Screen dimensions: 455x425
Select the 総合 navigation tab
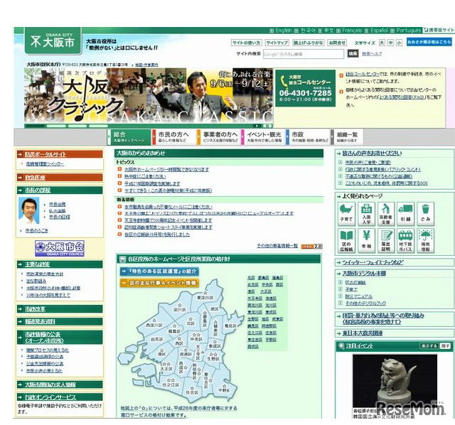(x=129, y=137)
